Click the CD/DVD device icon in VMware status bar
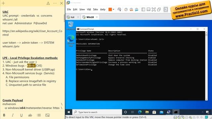Viewport: 212px width, 119px height. pos(179,117)
